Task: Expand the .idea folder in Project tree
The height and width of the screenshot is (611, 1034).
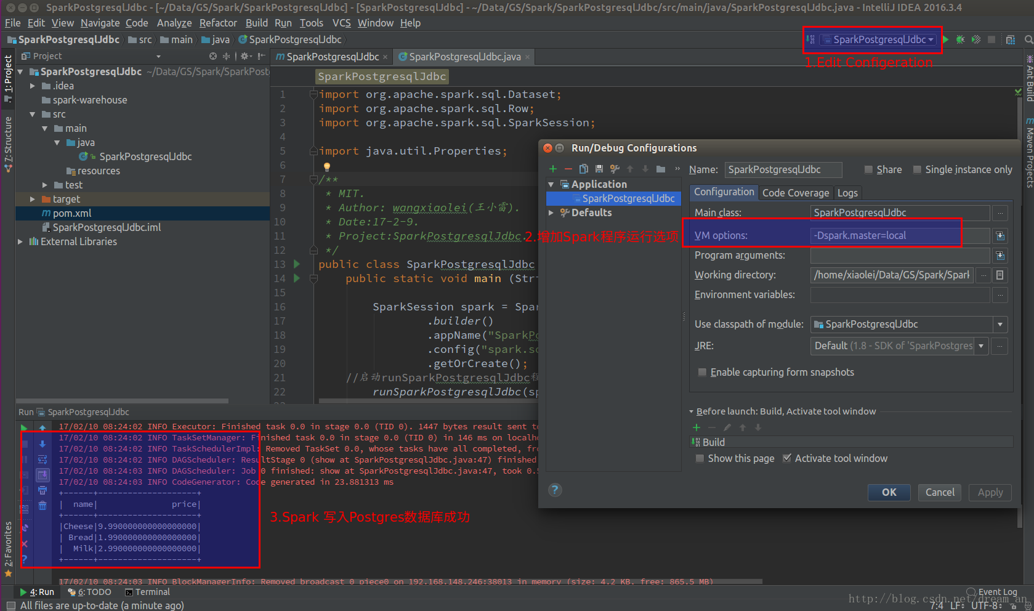Action: (33, 86)
